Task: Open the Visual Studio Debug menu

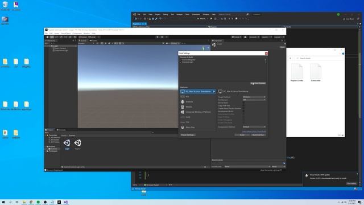Action: [166, 14]
